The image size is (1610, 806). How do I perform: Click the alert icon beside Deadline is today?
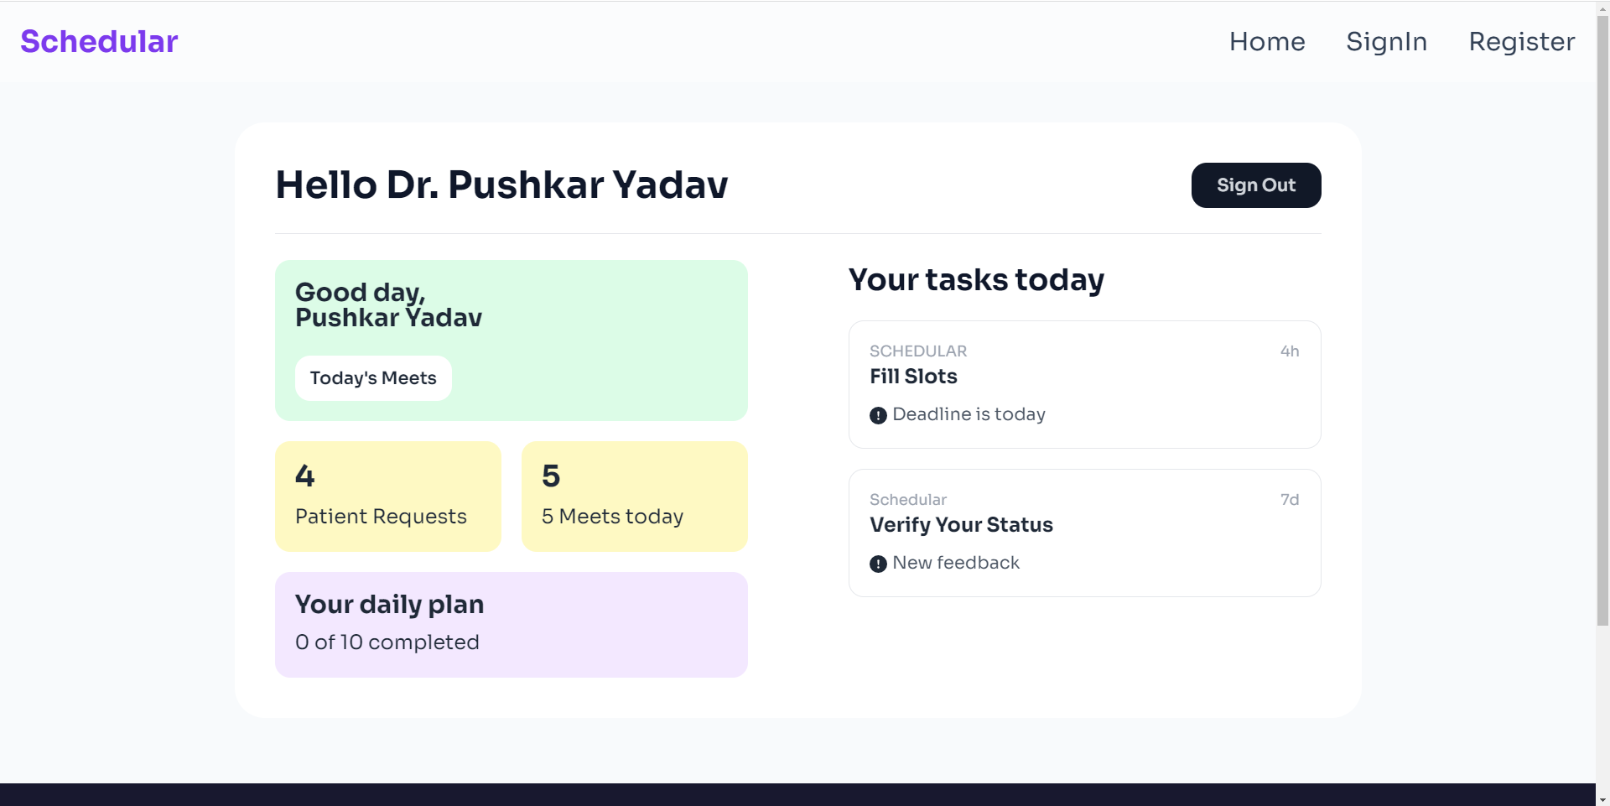[x=878, y=415]
